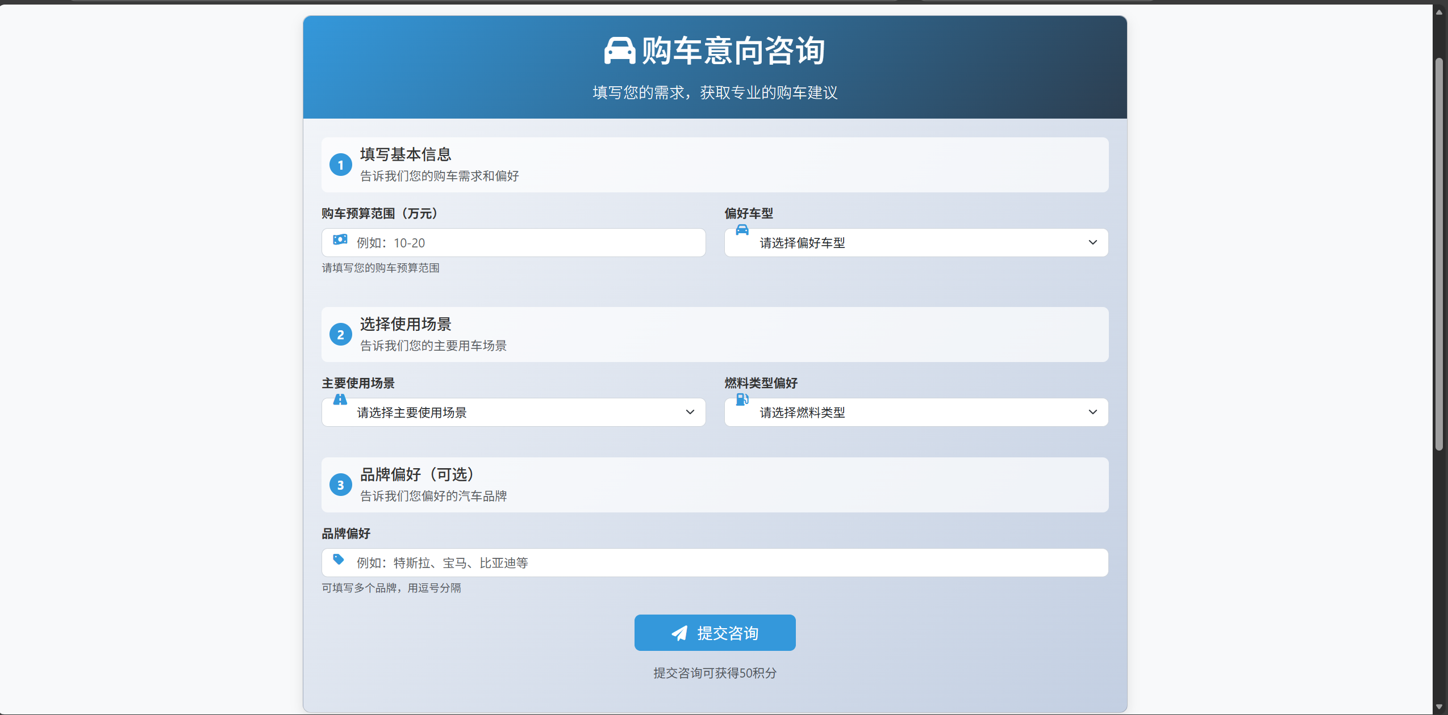The width and height of the screenshot is (1448, 715).
Task: Click the paper plane icon on submit button
Action: pos(679,633)
